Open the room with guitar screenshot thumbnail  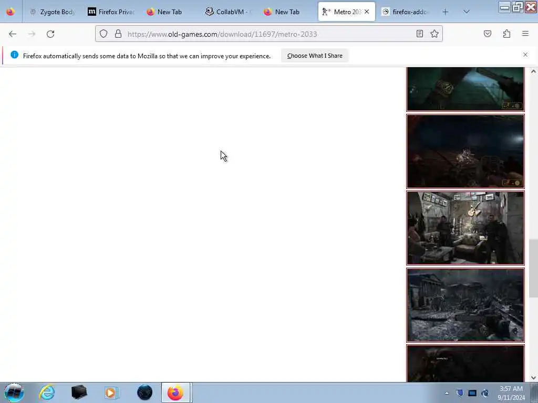[465, 228]
